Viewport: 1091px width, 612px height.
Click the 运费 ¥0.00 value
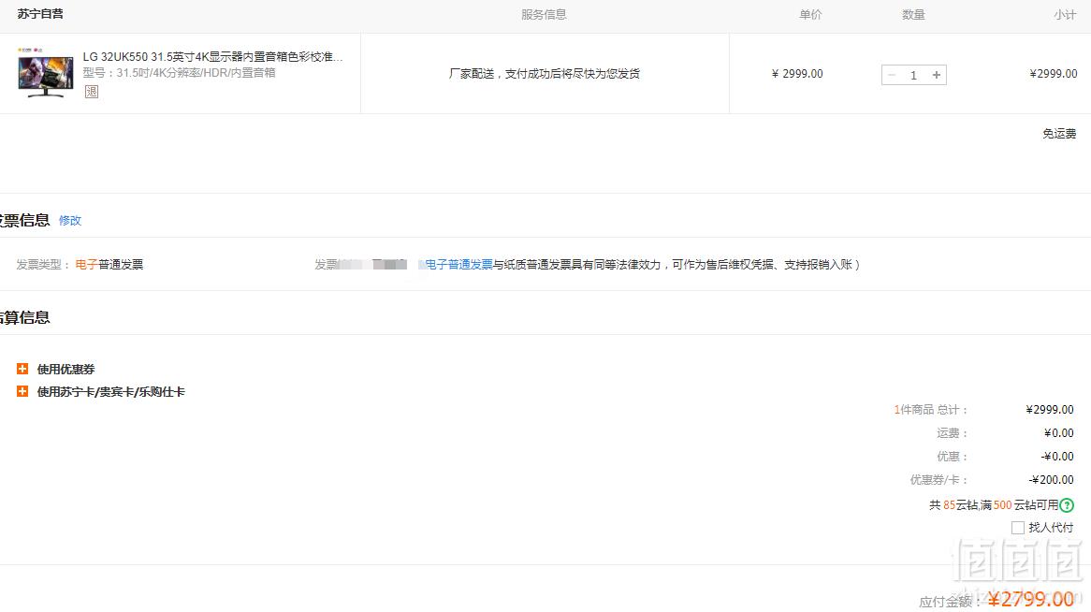pyautogui.click(x=1059, y=433)
